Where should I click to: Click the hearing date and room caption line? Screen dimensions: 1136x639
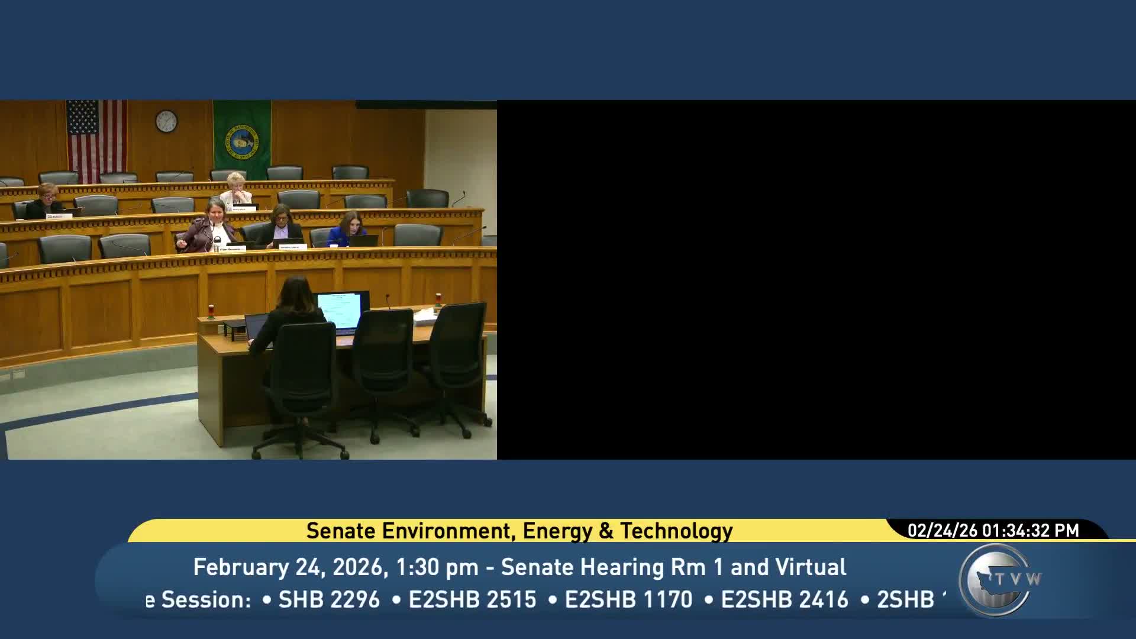tap(519, 567)
